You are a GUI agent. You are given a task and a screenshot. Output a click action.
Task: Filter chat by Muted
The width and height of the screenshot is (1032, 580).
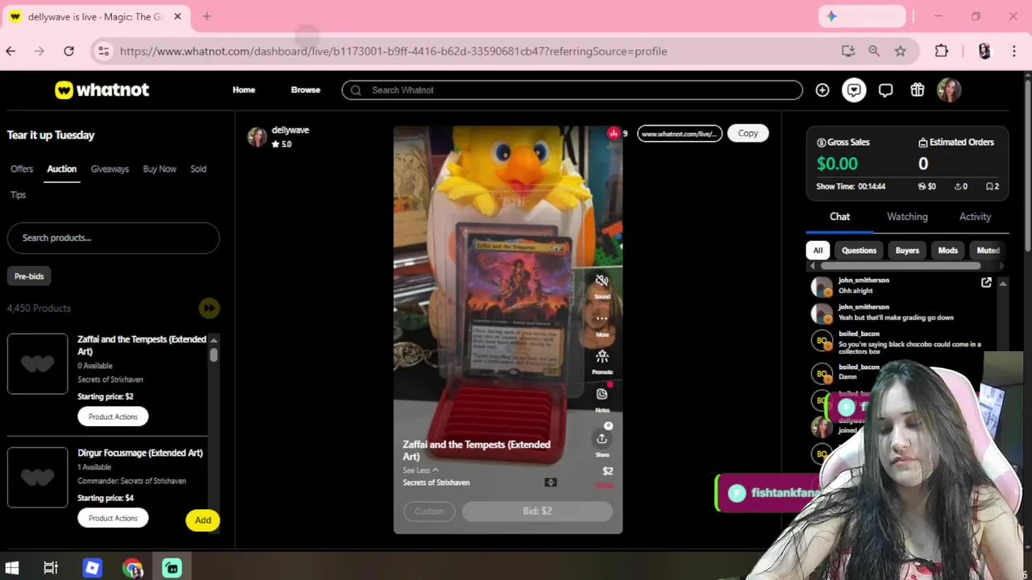pos(988,251)
